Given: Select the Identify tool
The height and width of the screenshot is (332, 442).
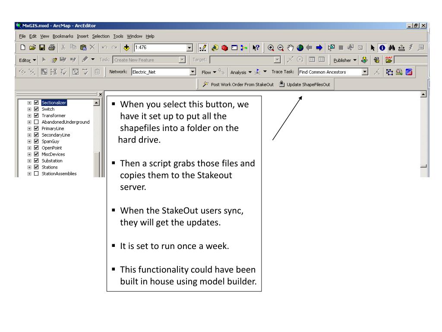Looking at the screenshot, I should [382, 48].
